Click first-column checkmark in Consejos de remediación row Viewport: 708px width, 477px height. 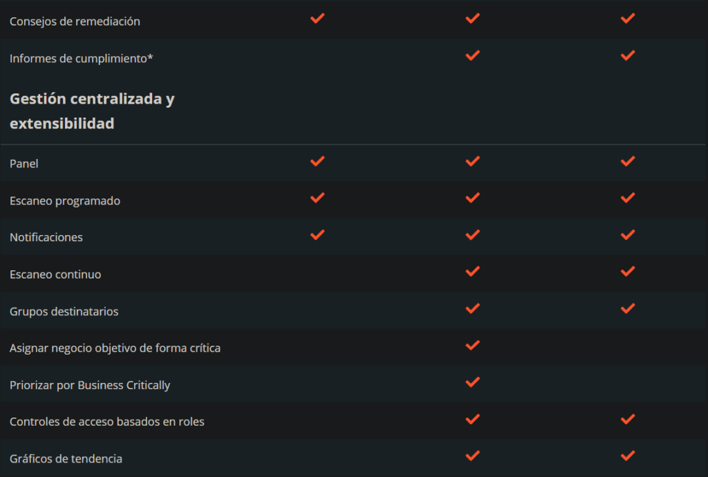(317, 19)
